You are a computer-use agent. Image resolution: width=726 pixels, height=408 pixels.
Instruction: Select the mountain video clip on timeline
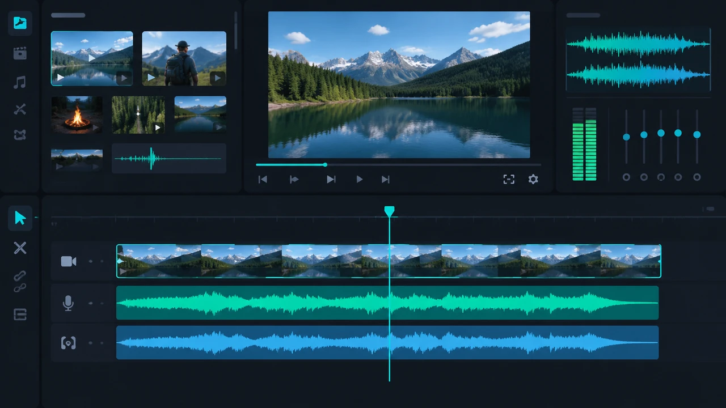tap(389, 261)
